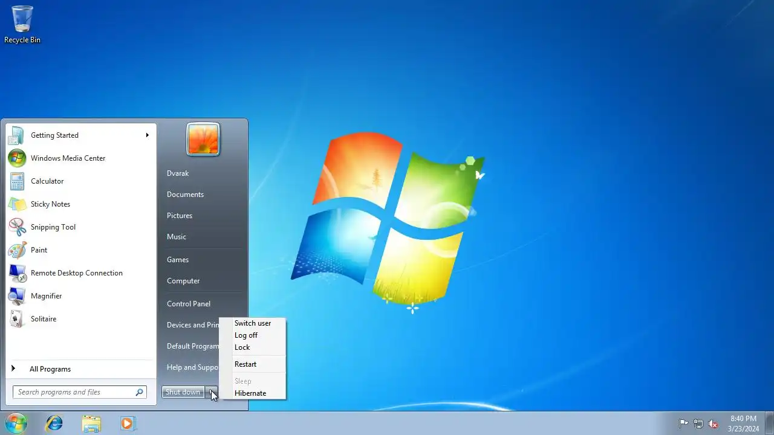This screenshot has width=774, height=435.
Task: Click the user account picture
Action: tap(203, 139)
